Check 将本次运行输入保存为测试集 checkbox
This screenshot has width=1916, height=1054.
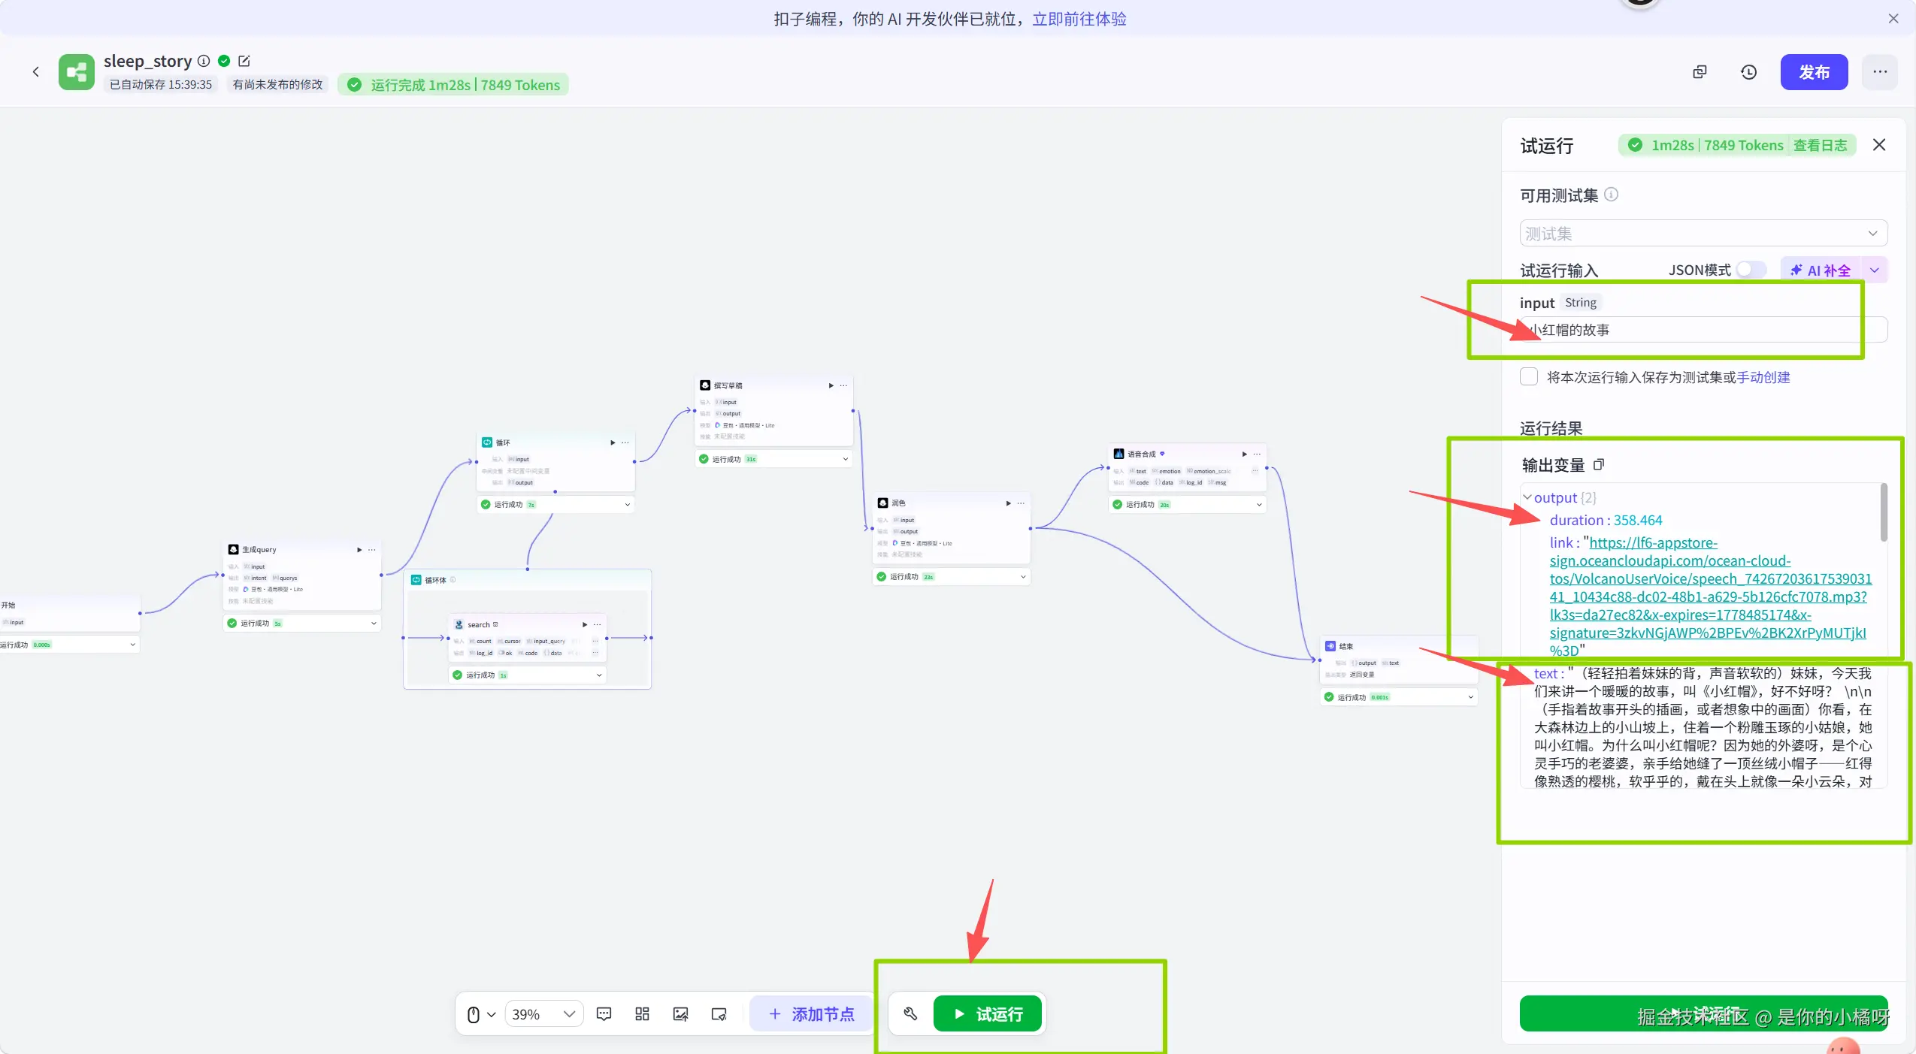point(1528,376)
